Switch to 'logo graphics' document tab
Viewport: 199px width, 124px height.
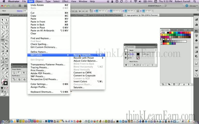point(141,15)
